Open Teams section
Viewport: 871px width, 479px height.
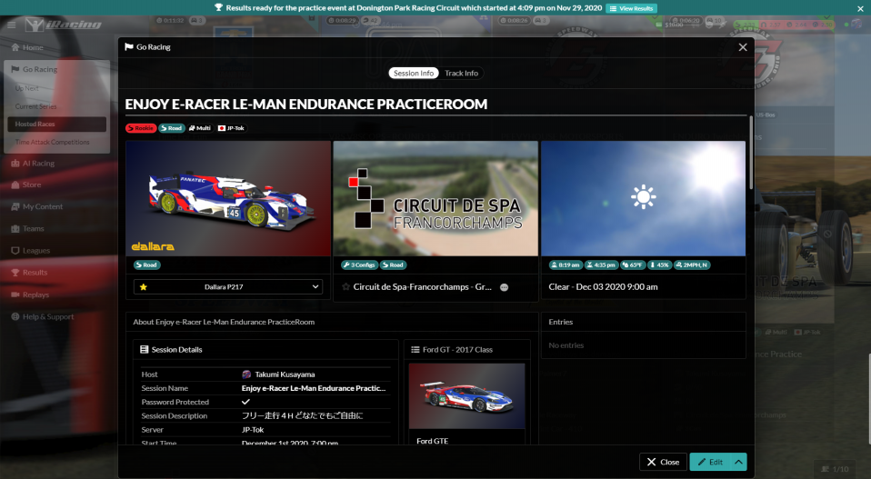[27, 229]
